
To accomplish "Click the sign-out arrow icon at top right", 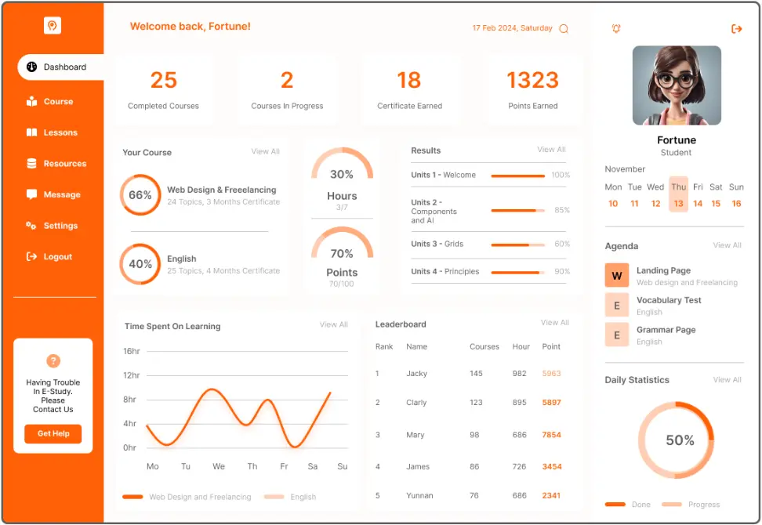I will pos(736,29).
